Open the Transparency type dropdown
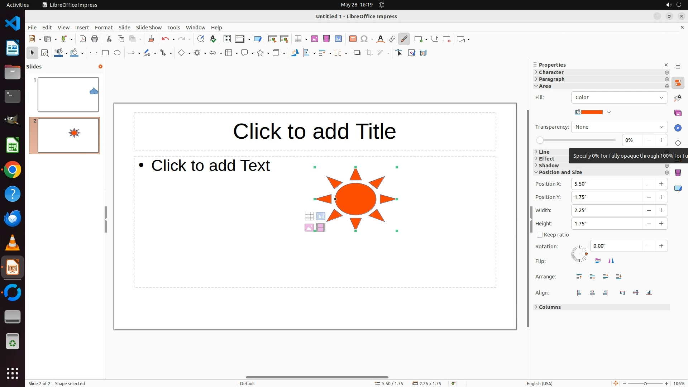Screen dimensions: 688x387 pos(619,127)
